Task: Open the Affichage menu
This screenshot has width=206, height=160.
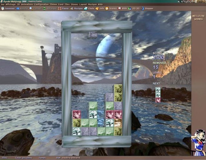Action: (x=11, y=4)
